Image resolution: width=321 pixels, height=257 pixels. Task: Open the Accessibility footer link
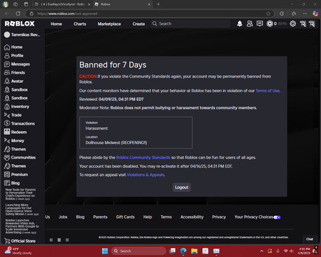pos(192,217)
